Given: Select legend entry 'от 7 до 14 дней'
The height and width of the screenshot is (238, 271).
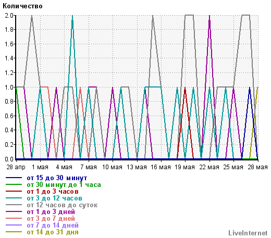Looking at the screenshot, I should tap(53, 226).
